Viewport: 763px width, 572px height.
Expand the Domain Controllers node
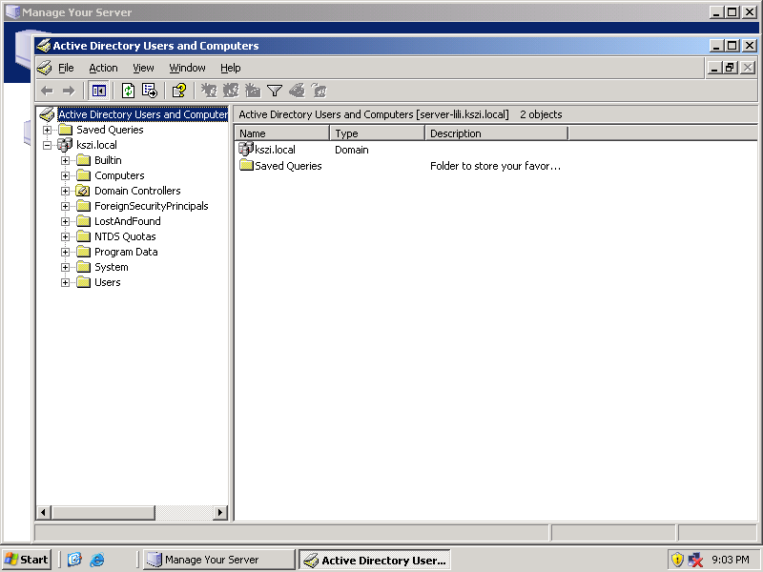coord(65,191)
